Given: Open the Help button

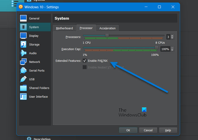Looking at the screenshot, I should point(168,130).
